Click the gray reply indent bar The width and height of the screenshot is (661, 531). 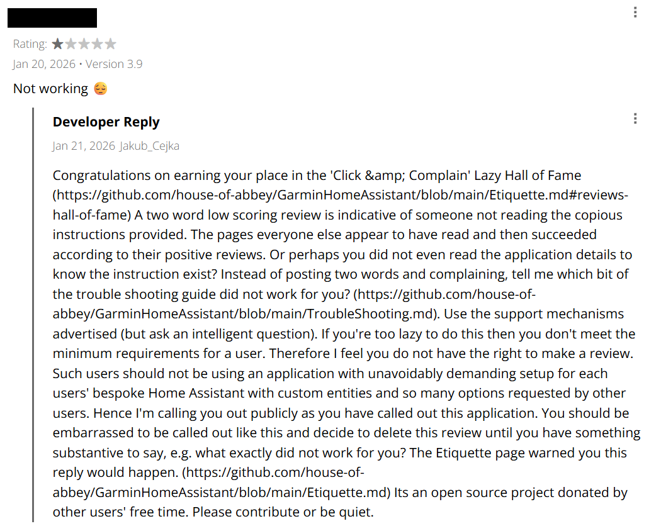(x=34, y=315)
